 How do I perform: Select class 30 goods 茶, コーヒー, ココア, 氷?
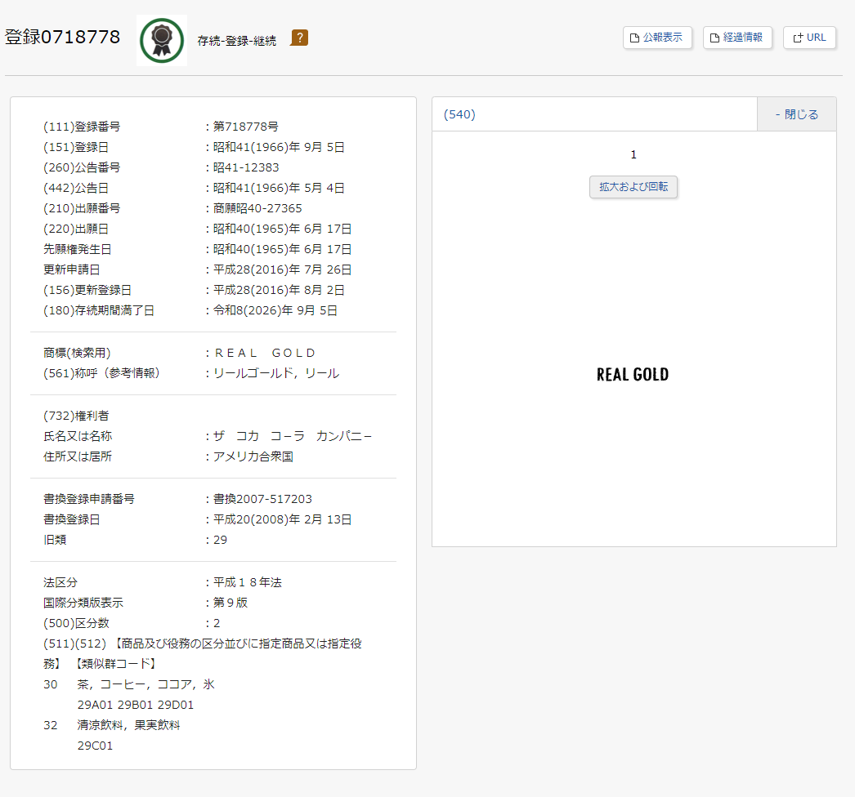tap(145, 684)
